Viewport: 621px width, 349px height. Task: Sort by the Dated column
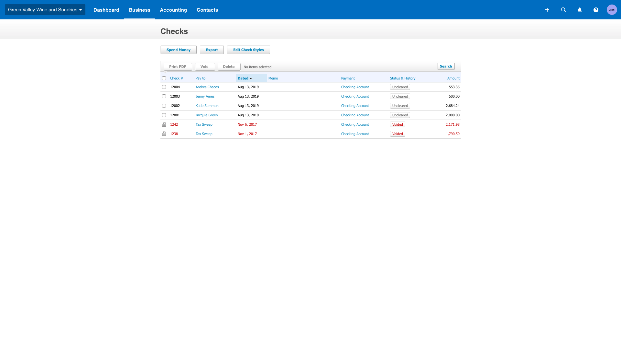pyautogui.click(x=245, y=78)
